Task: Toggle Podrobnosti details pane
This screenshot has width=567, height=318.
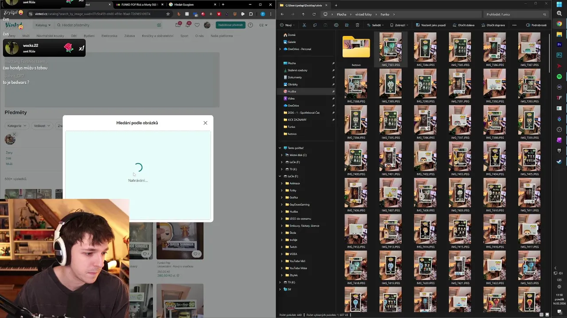Action: pos(536,25)
